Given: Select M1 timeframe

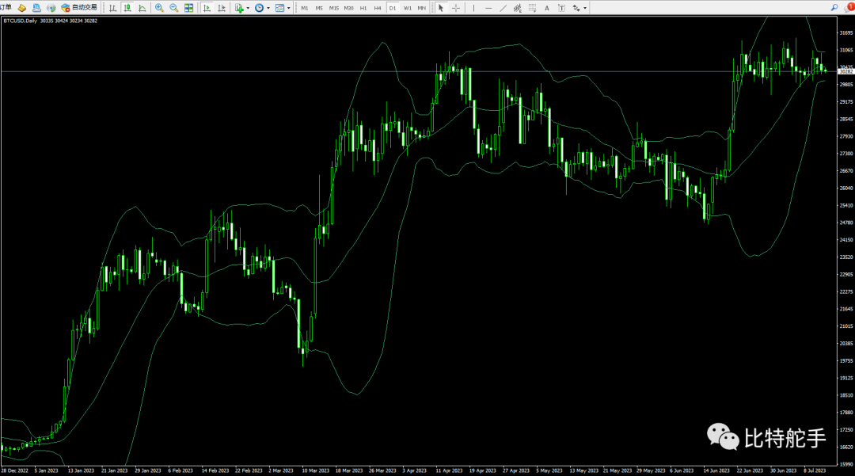Looking at the screenshot, I should click(304, 8).
